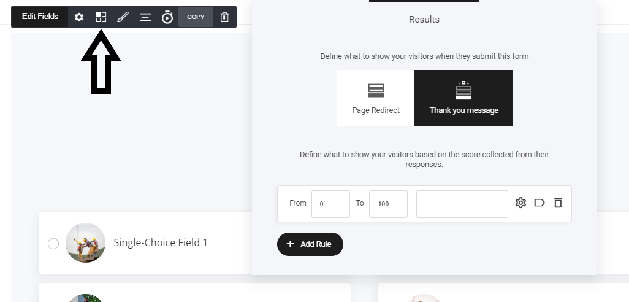Viewport: 629px width, 302px height.
Task: Click the From score input field
Action: (330, 204)
